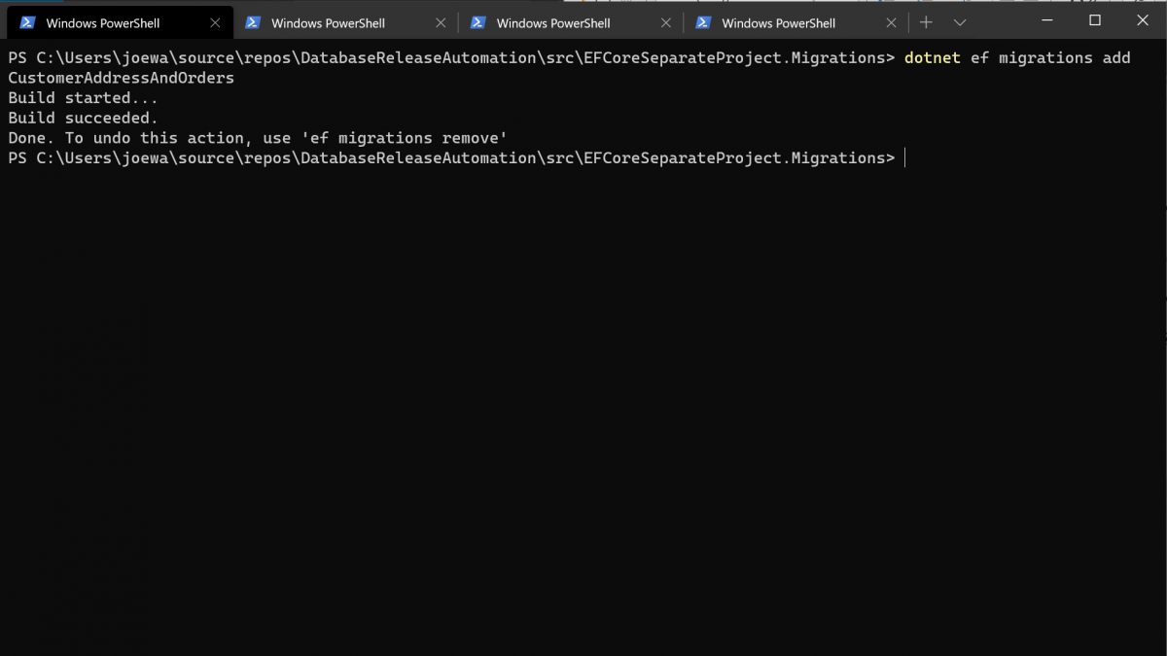The width and height of the screenshot is (1167, 656).
Task: Maximize the Windows Terminal window
Action: 1095,20
